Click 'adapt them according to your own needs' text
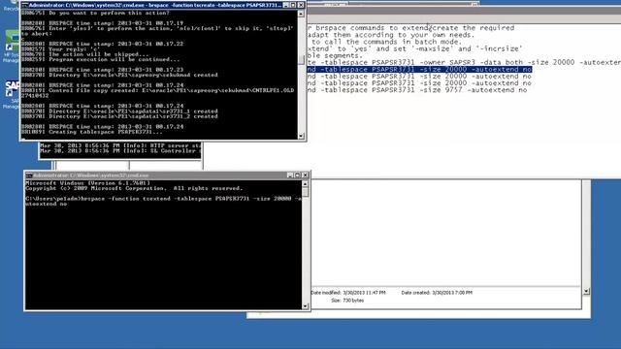Screen dimensions: 621x349 [391, 35]
